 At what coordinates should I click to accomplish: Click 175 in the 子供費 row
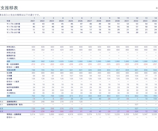coord(109,76)
